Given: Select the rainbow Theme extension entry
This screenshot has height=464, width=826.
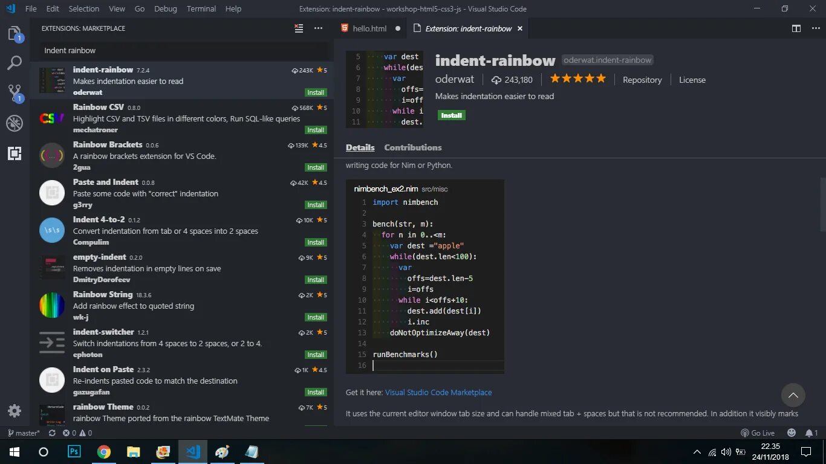Looking at the screenshot, I should click(x=181, y=413).
